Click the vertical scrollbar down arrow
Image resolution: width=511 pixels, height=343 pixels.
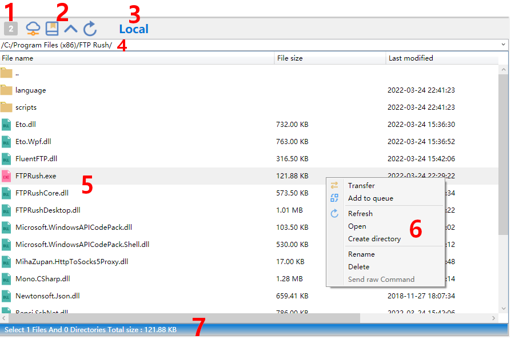tap(504, 309)
